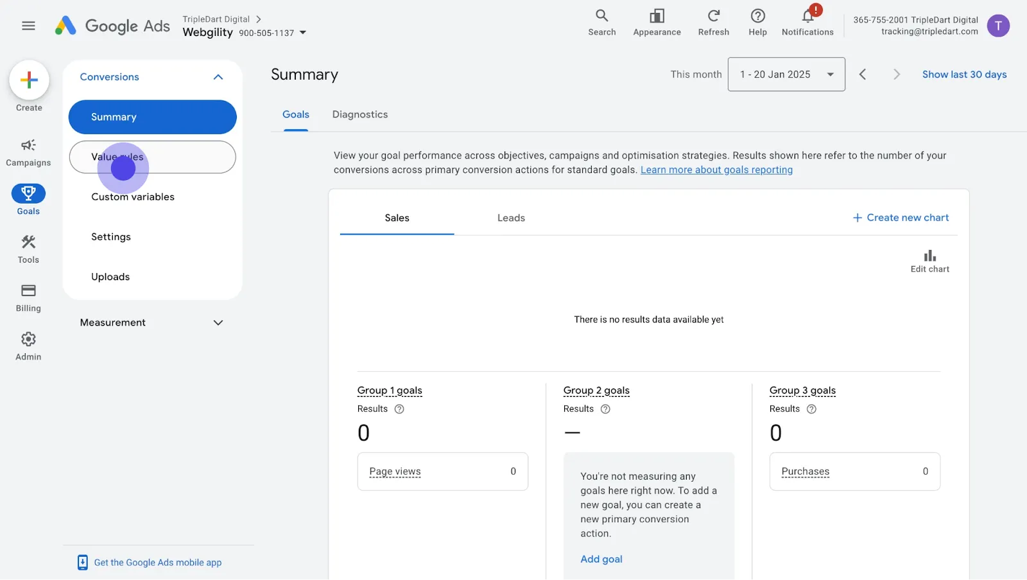This screenshot has width=1027, height=580.
Task: Expand the Measurement section
Action: 218,322
